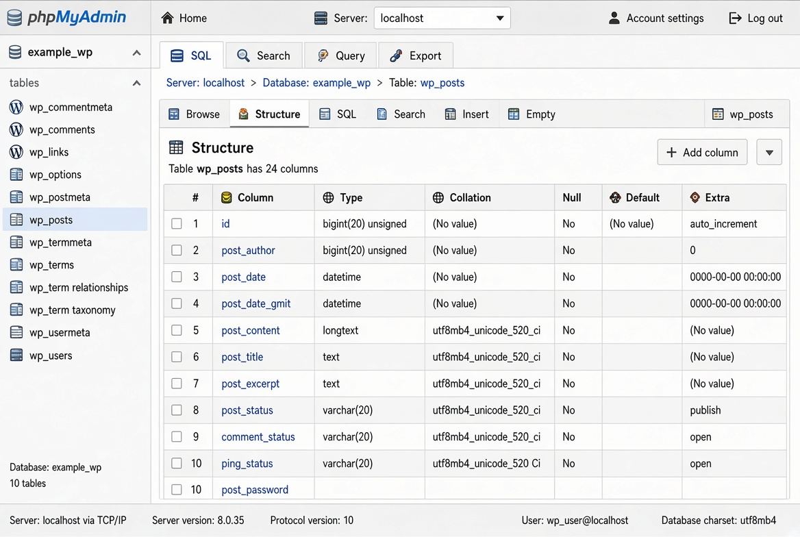Tick the checkbox for post_excerpt row
The image size is (800, 537).
(177, 384)
